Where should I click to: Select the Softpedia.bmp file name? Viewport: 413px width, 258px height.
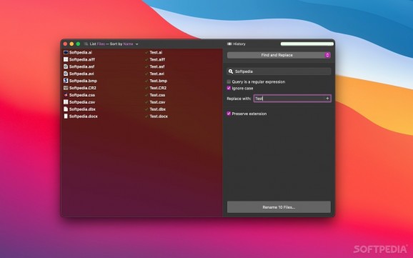tap(83, 81)
